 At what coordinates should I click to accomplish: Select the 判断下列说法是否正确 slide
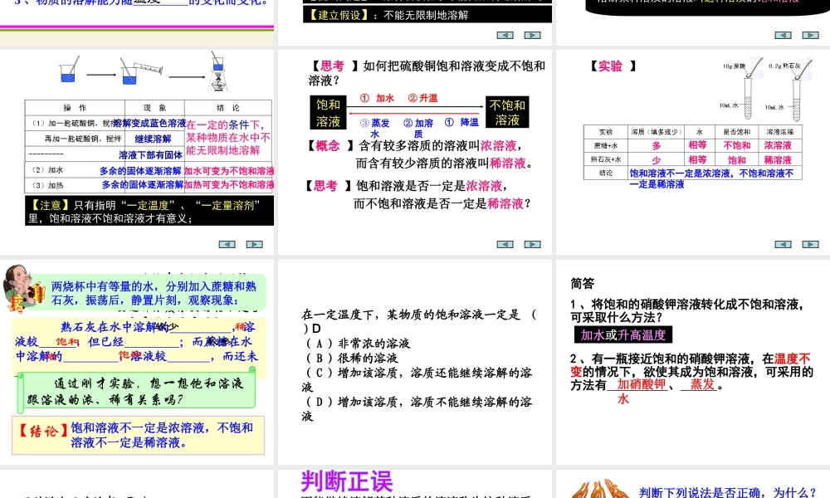(693, 484)
